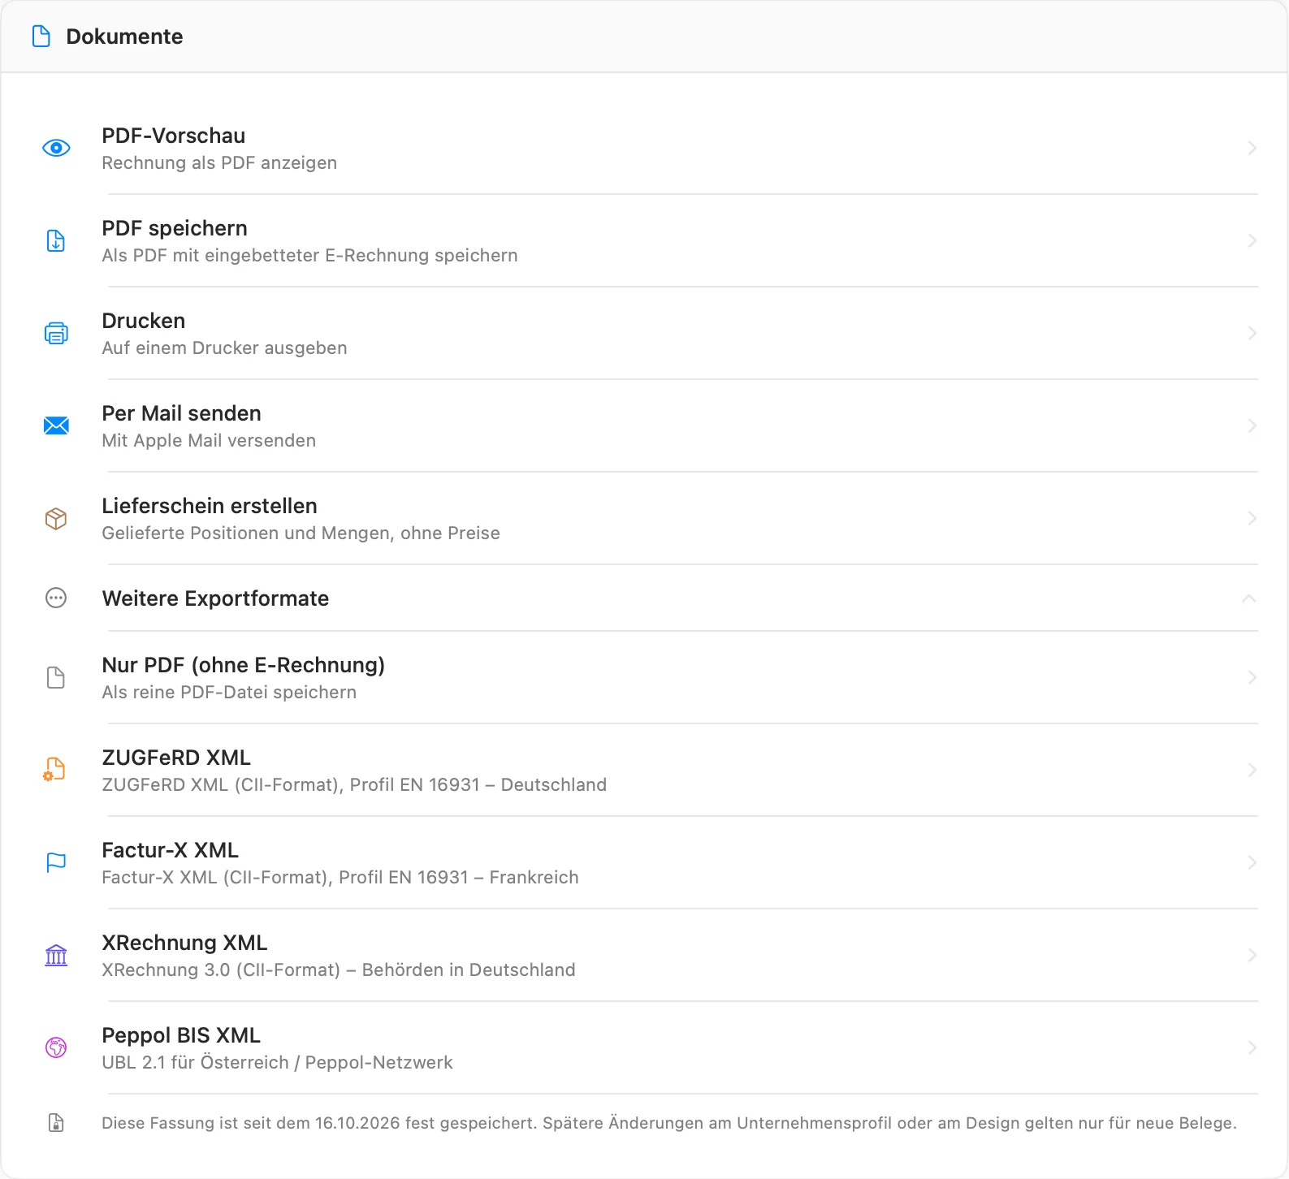Click the locked document icon by Fassung note
1289x1179 pixels.
56,1123
